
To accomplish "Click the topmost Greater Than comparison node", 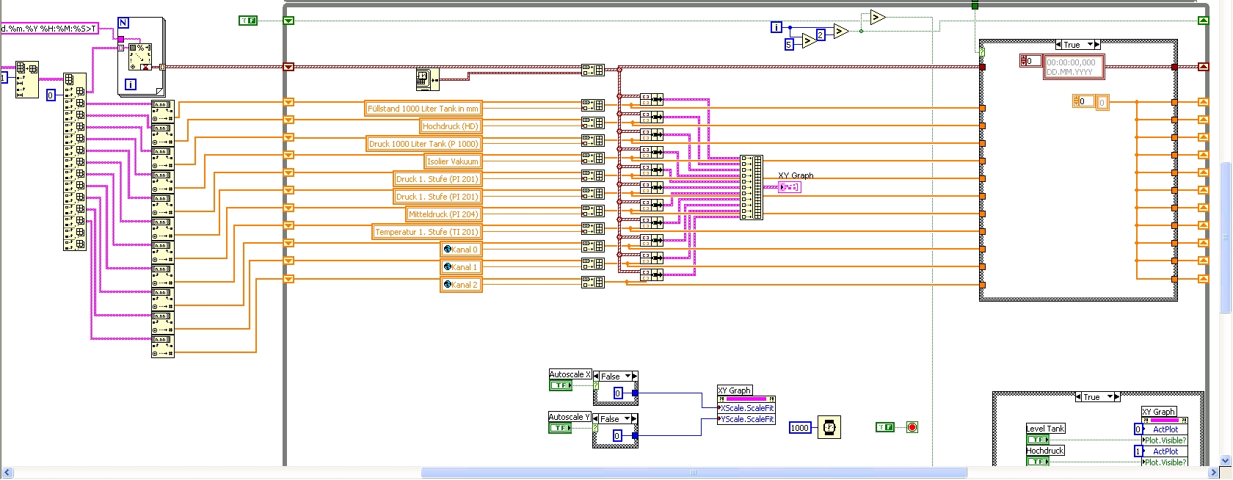I will pos(877,17).
